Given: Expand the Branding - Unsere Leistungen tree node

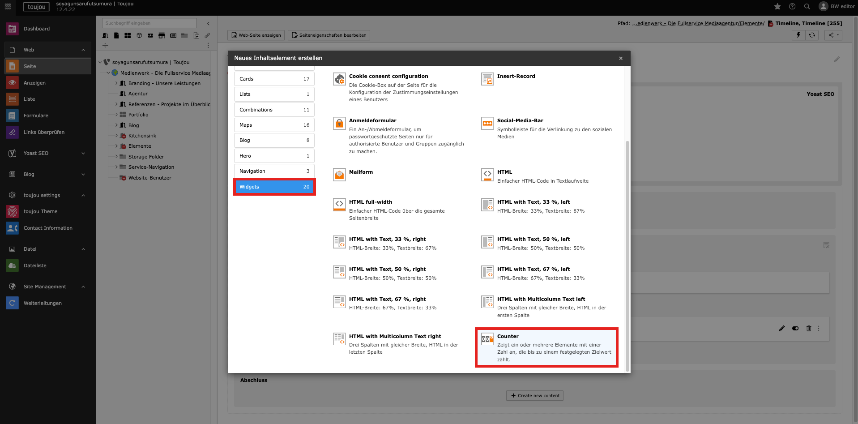Looking at the screenshot, I should pos(116,83).
